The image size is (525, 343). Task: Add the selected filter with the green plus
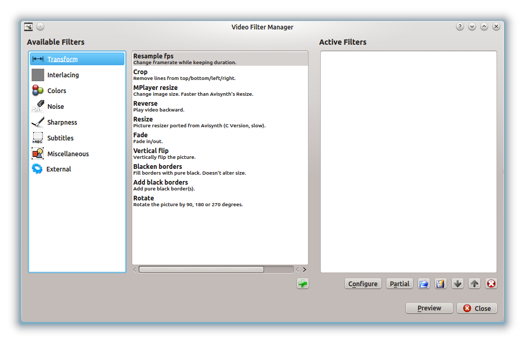(302, 284)
